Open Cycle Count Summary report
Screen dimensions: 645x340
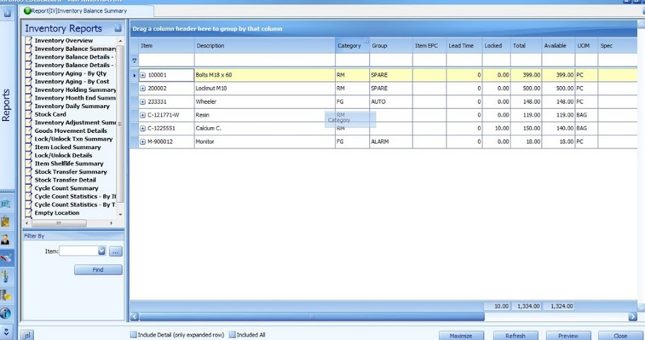point(66,188)
